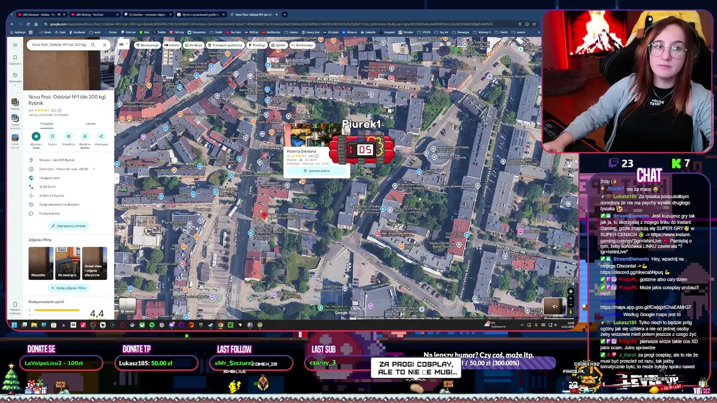Filter map by Parkingi chip
Screen dimensions: 717x403
tap(257, 45)
